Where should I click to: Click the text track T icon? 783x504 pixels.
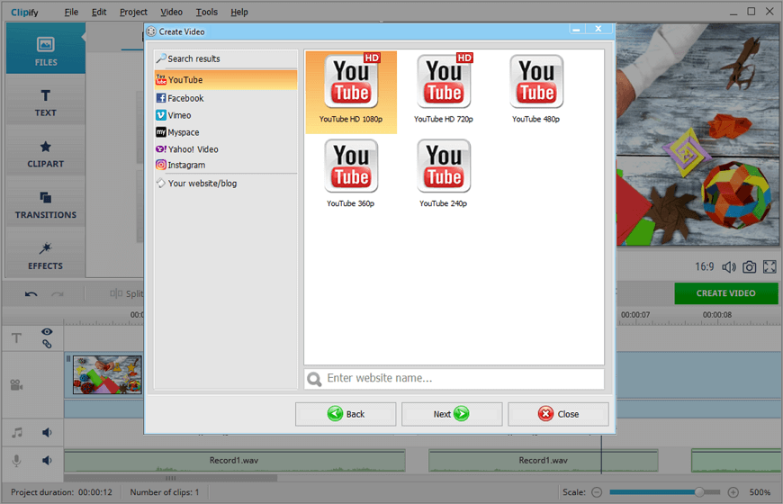point(16,338)
